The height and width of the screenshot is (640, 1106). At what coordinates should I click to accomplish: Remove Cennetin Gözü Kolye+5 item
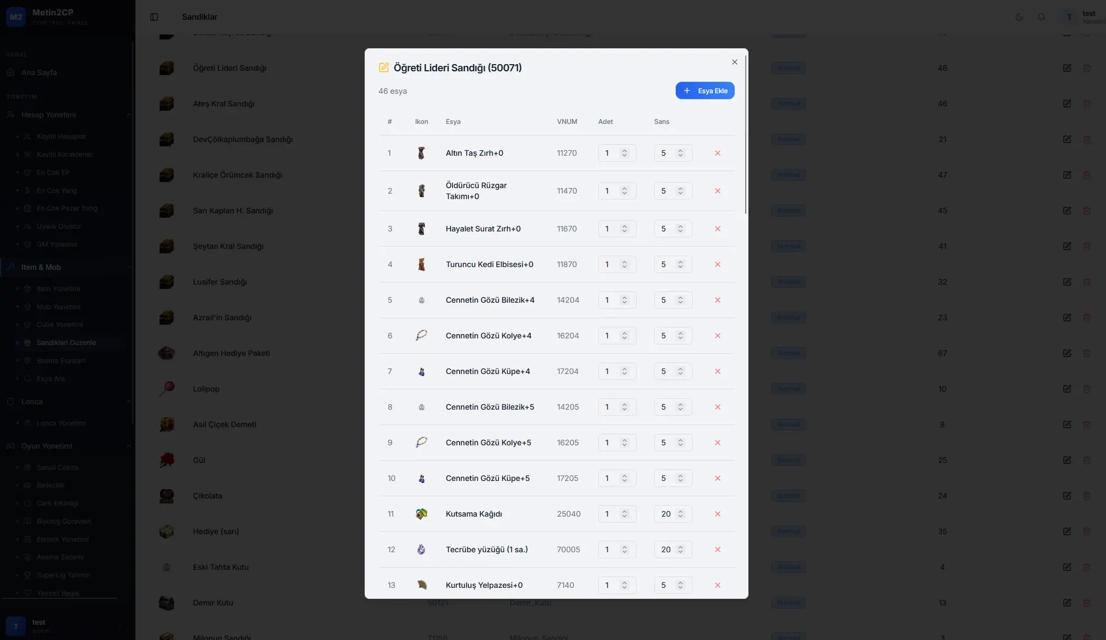pyautogui.click(x=717, y=443)
